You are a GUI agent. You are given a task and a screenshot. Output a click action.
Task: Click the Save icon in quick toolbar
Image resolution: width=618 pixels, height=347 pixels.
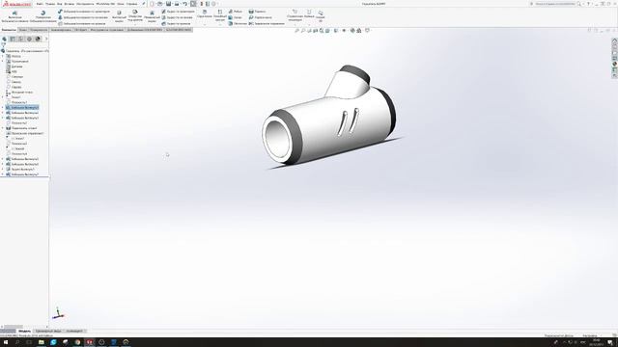click(x=168, y=4)
